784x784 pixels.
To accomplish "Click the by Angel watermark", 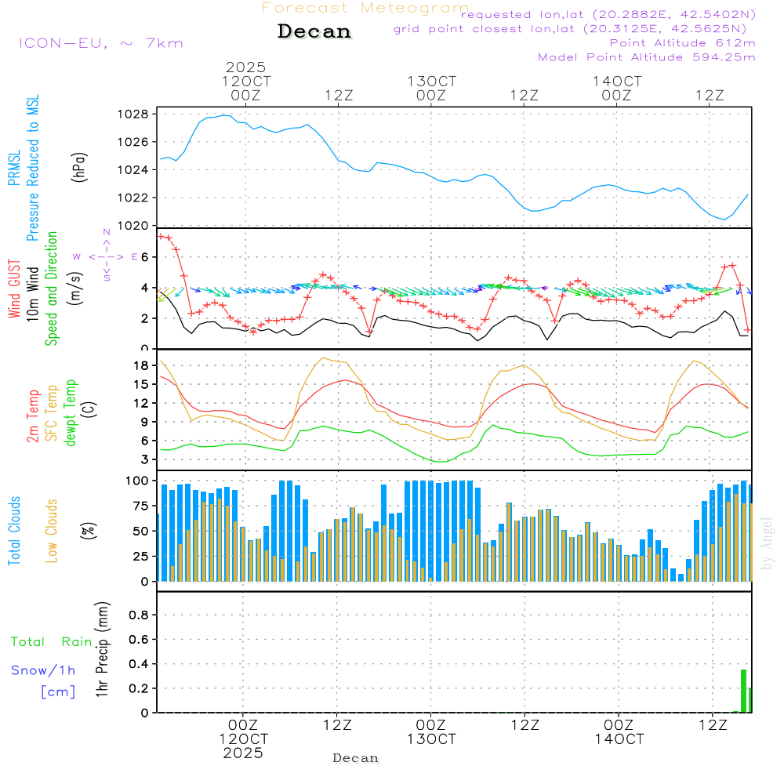I will pyautogui.click(x=767, y=543).
